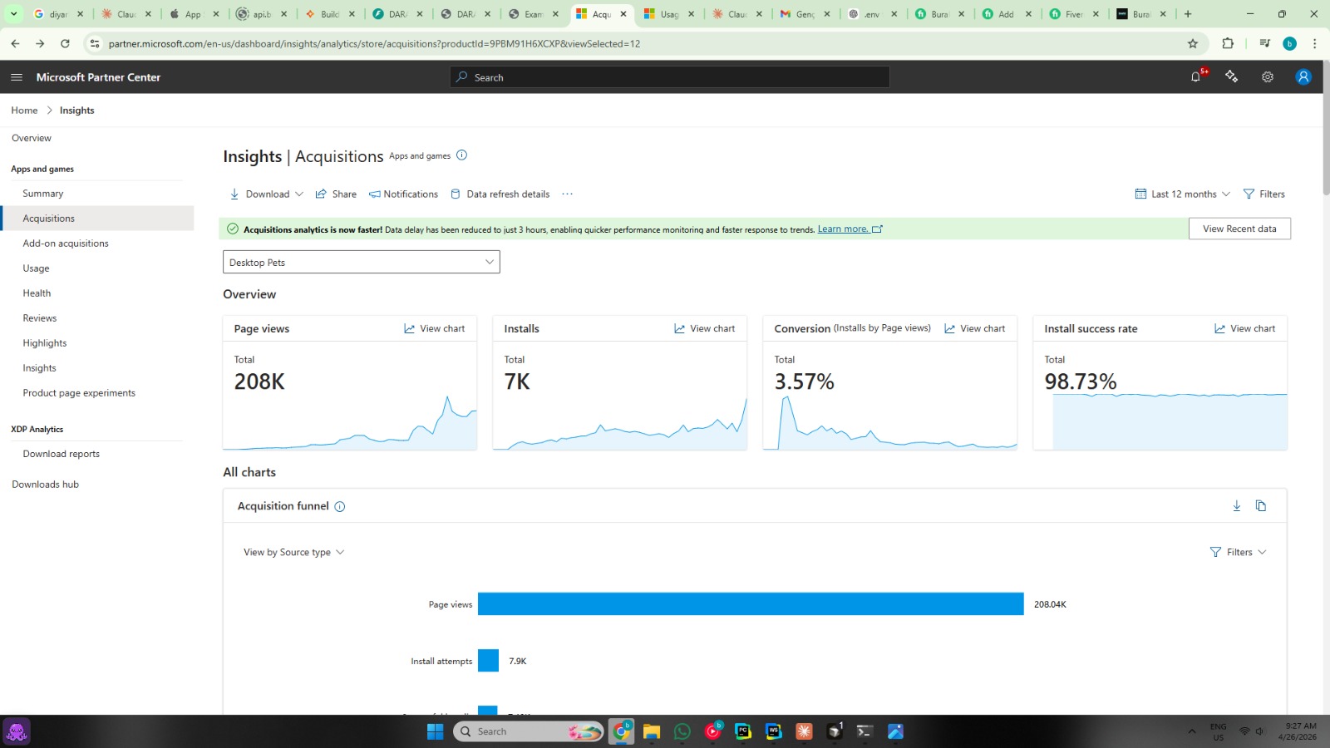Select Health in the sidebar
This screenshot has width=1330, height=748.
click(x=37, y=293)
